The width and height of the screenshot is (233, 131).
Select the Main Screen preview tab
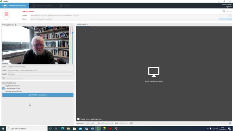(82, 25)
